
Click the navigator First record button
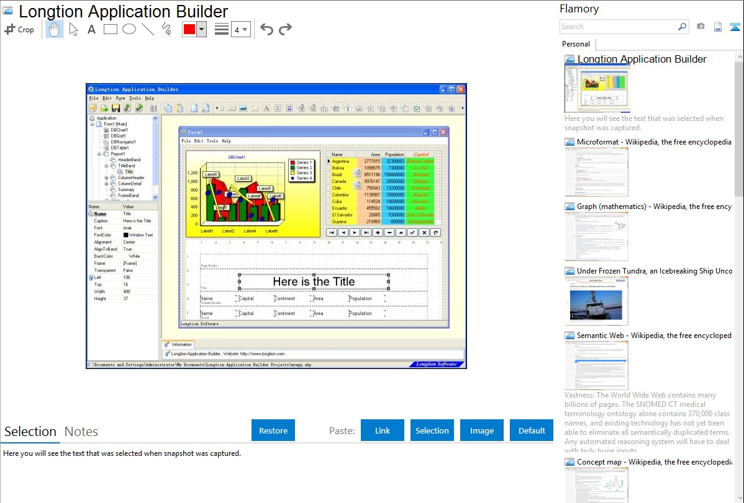pos(332,233)
